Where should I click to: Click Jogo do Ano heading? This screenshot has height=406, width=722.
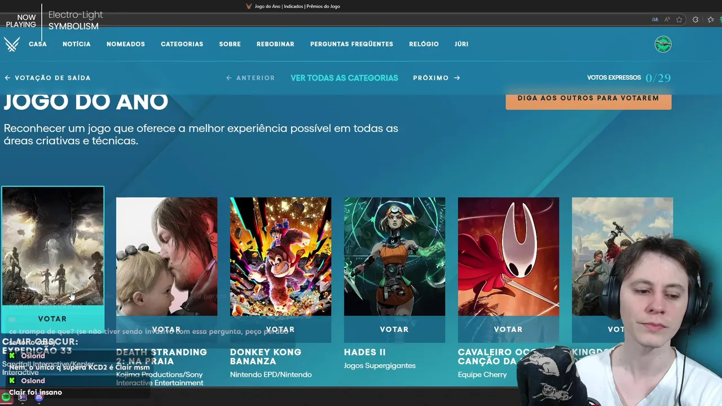tap(86, 102)
